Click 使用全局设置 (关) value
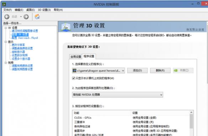208x136 pixels. coord(143,122)
